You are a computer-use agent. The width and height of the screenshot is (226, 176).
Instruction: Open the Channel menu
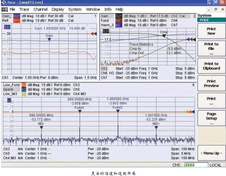tap(41, 9)
